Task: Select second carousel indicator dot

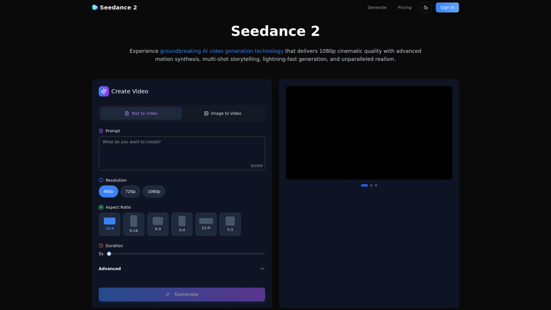Action: [371, 185]
